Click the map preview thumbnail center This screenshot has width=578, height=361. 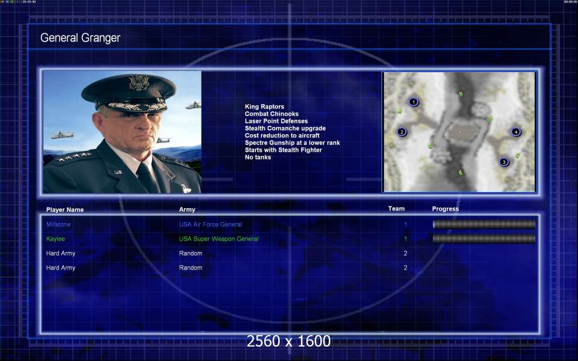[459, 132]
